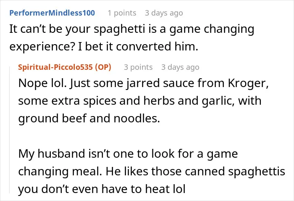Click the line 'you don't even have to heat lol'
This screenshot has height=201, width=294.
[x=102, y=189]
